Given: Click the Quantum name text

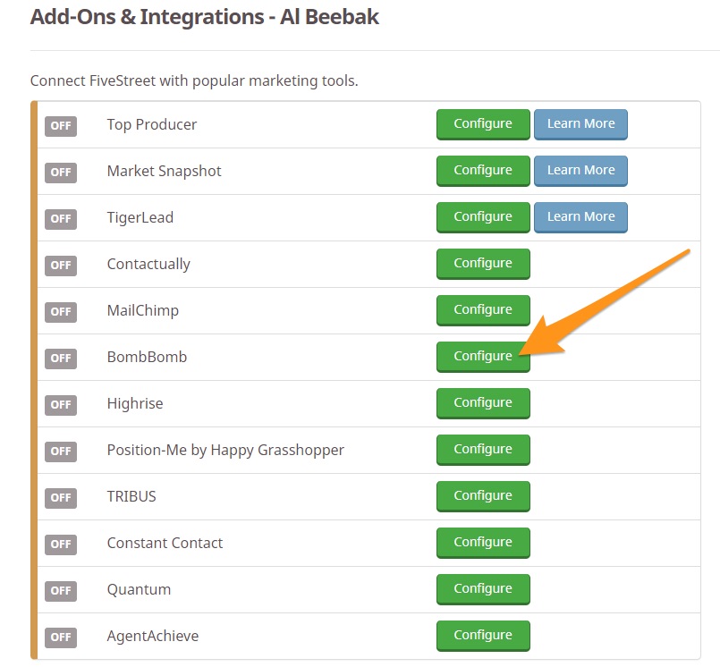Looking at the screenshot, I should (x=139, y=590).
